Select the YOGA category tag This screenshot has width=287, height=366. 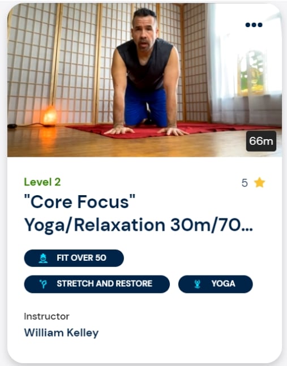click(x=216, y=284)
